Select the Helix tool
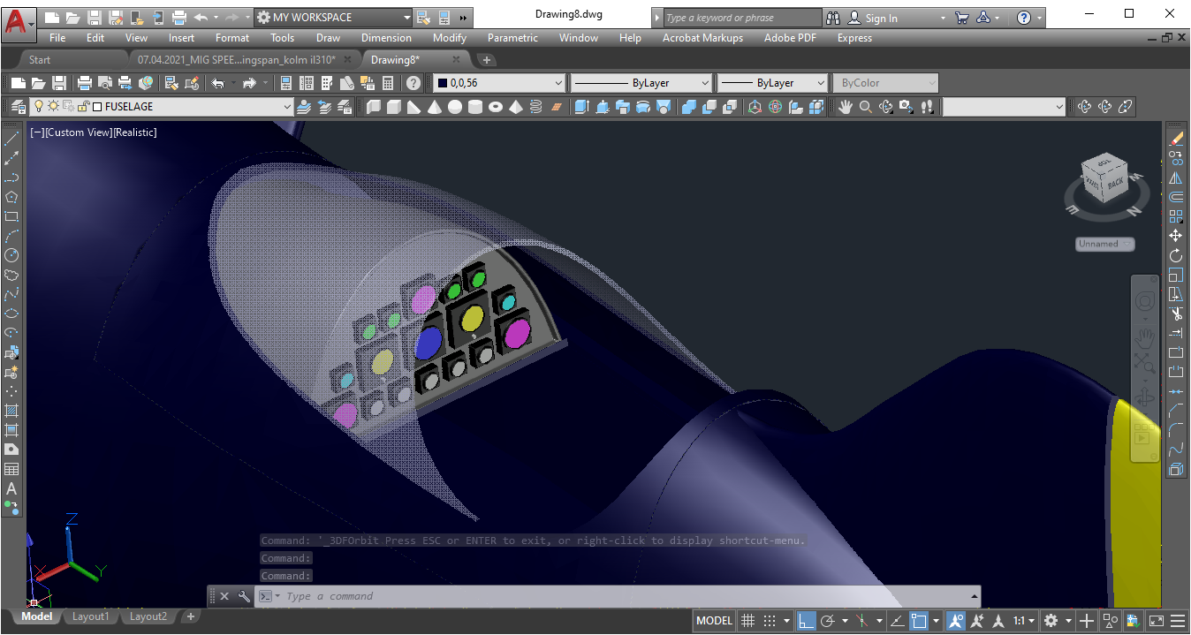This screenshot has width=1191, height=635. [x=536, y=107]
